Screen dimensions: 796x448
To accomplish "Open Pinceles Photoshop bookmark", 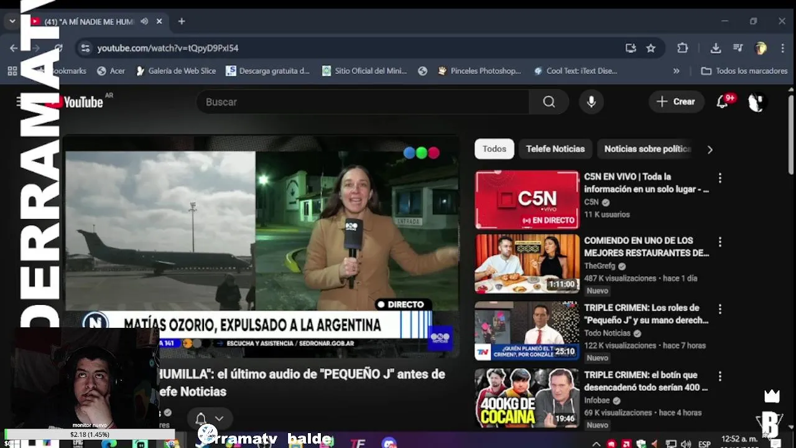I will click(479, 71).
